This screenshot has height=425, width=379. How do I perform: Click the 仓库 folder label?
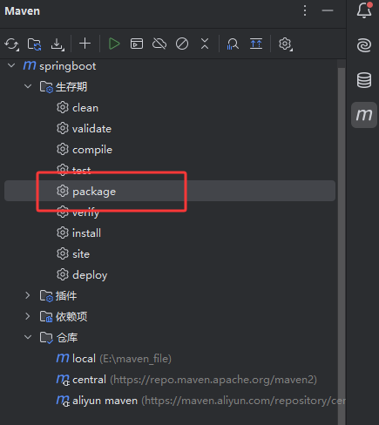tap(67, 338)
